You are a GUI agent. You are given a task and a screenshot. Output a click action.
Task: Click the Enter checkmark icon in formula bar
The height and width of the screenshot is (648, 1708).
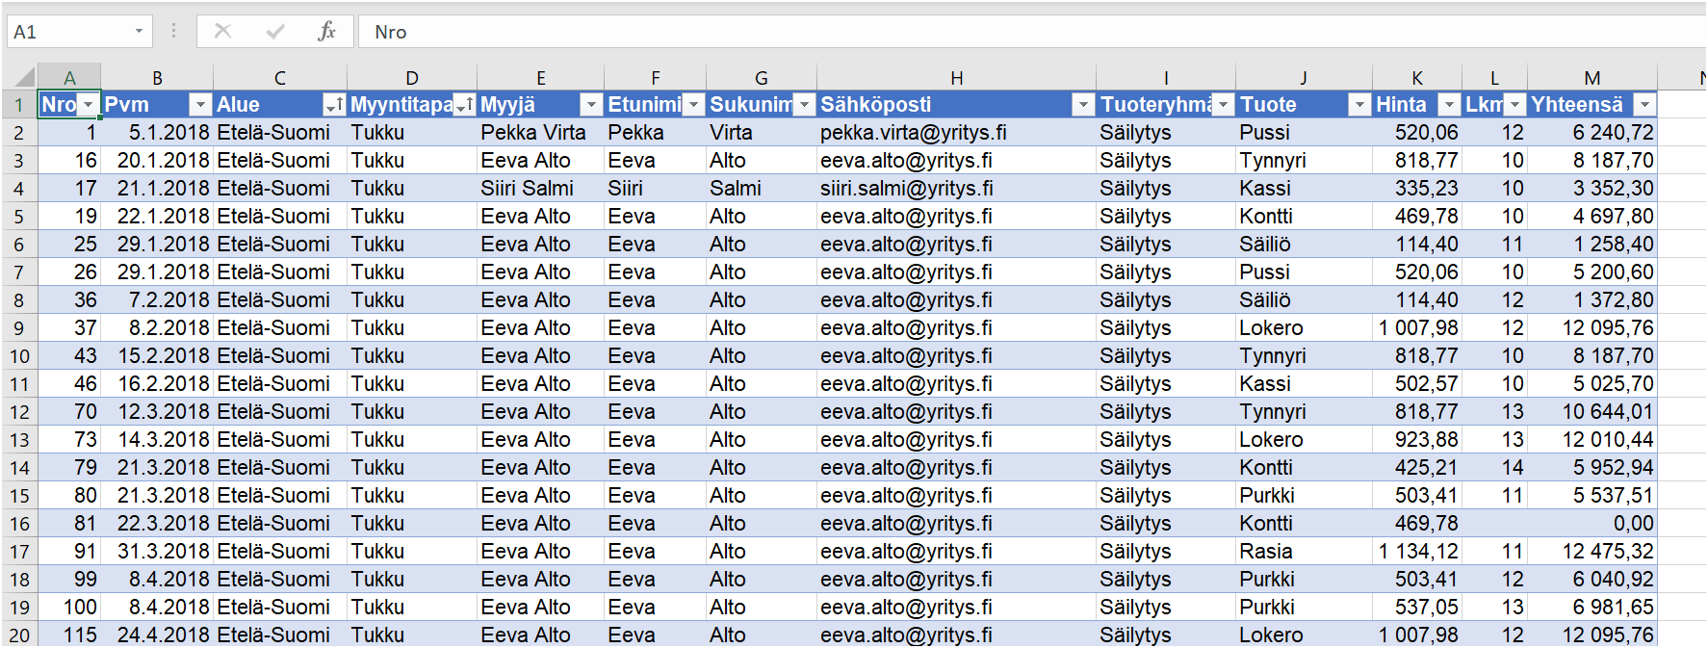point(275,31)
